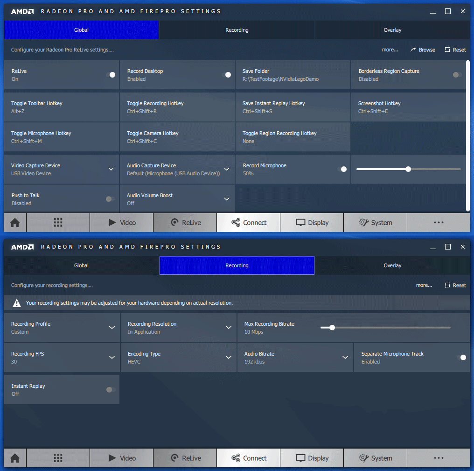Open System section in lower window
Viewport: 474px width, 471px height.
click(376, 458)
